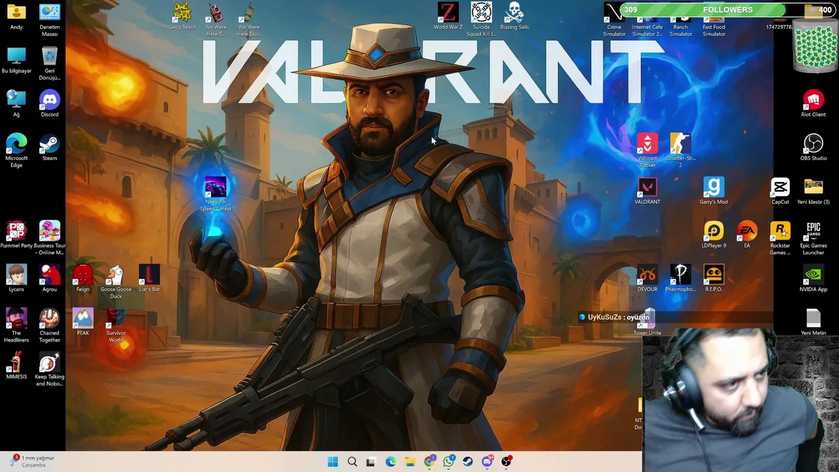839x472 pixels.
Task: Open the EA app icon
Action: 747,235
